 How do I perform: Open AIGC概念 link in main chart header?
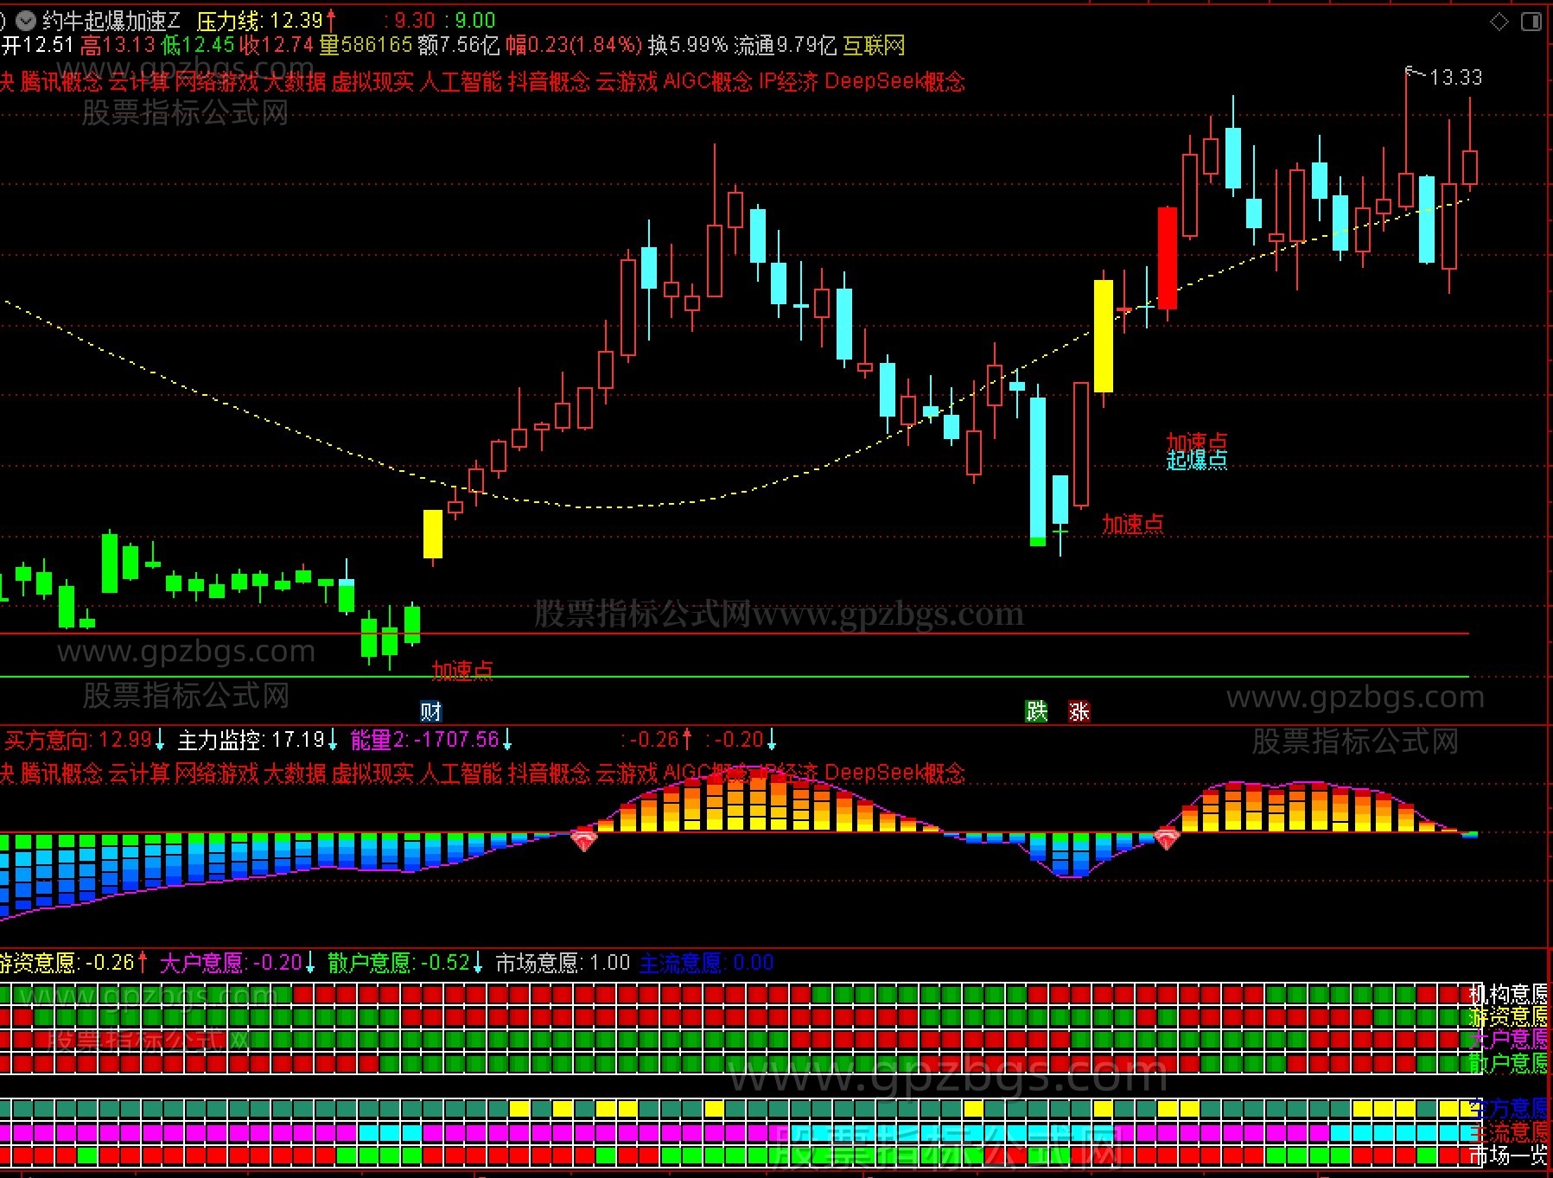point(708,82)
